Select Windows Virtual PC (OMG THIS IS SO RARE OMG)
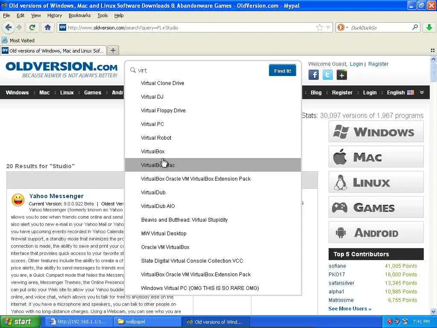Image resolution: width=437 pixels, height=328 pixels. coord(213,288)
